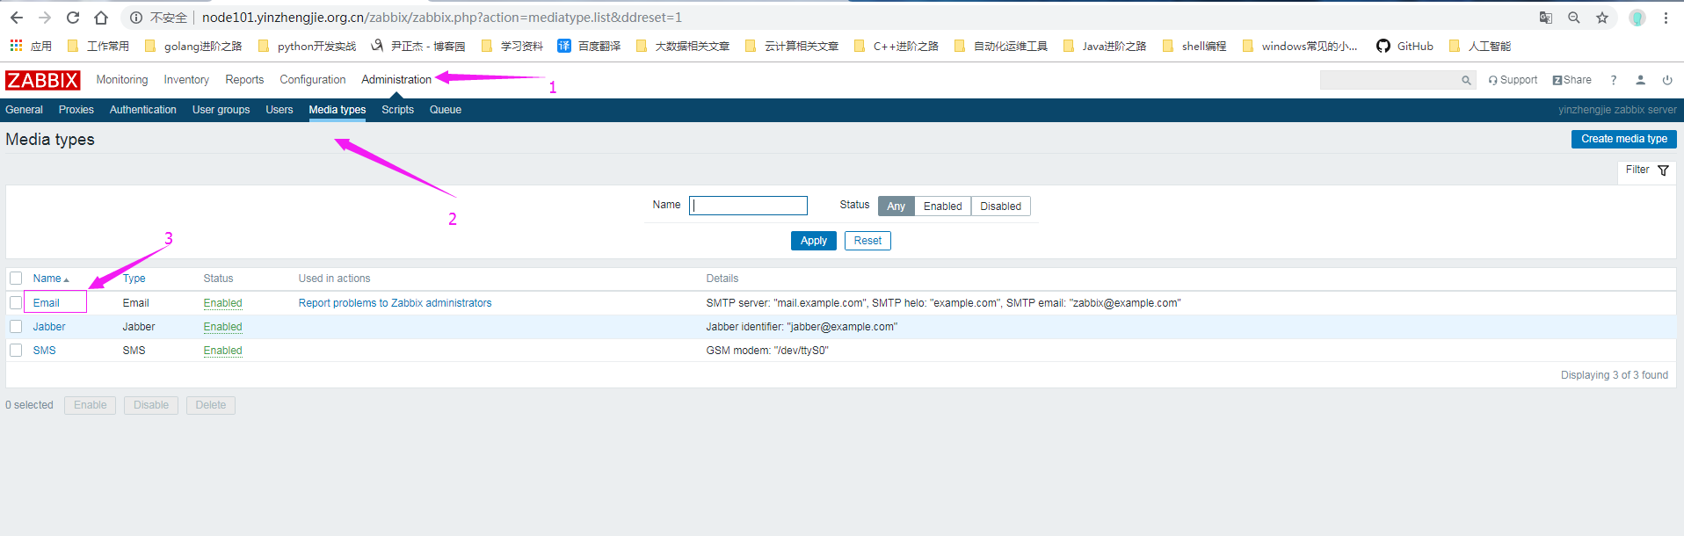This screenshot has height=536, width=1684.
Task: Toggle the Filter funnel tab
Action: coord(1647,170)
